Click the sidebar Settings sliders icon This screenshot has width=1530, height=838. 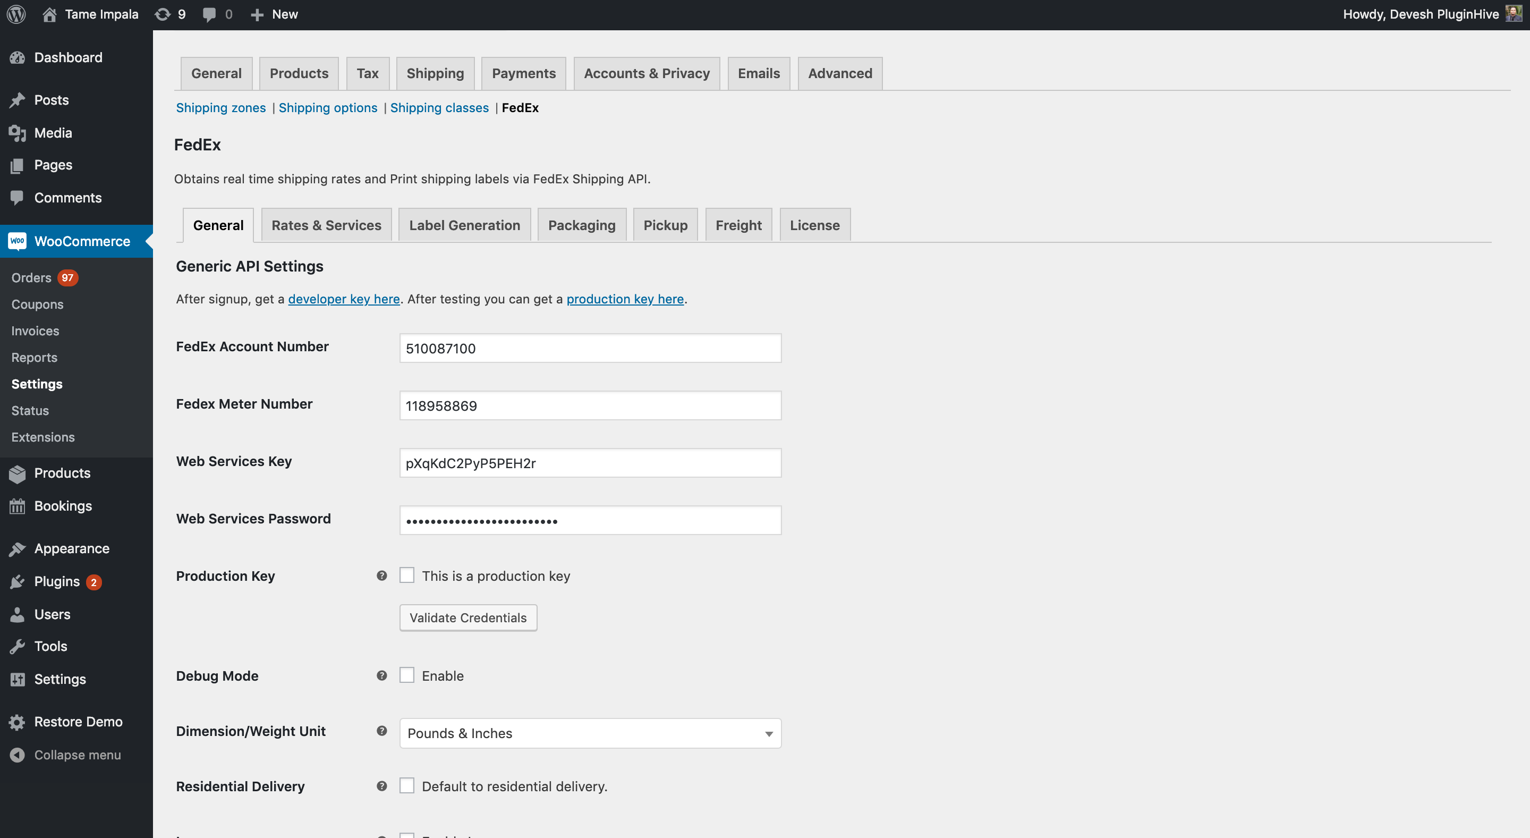[x=17, y=680]
